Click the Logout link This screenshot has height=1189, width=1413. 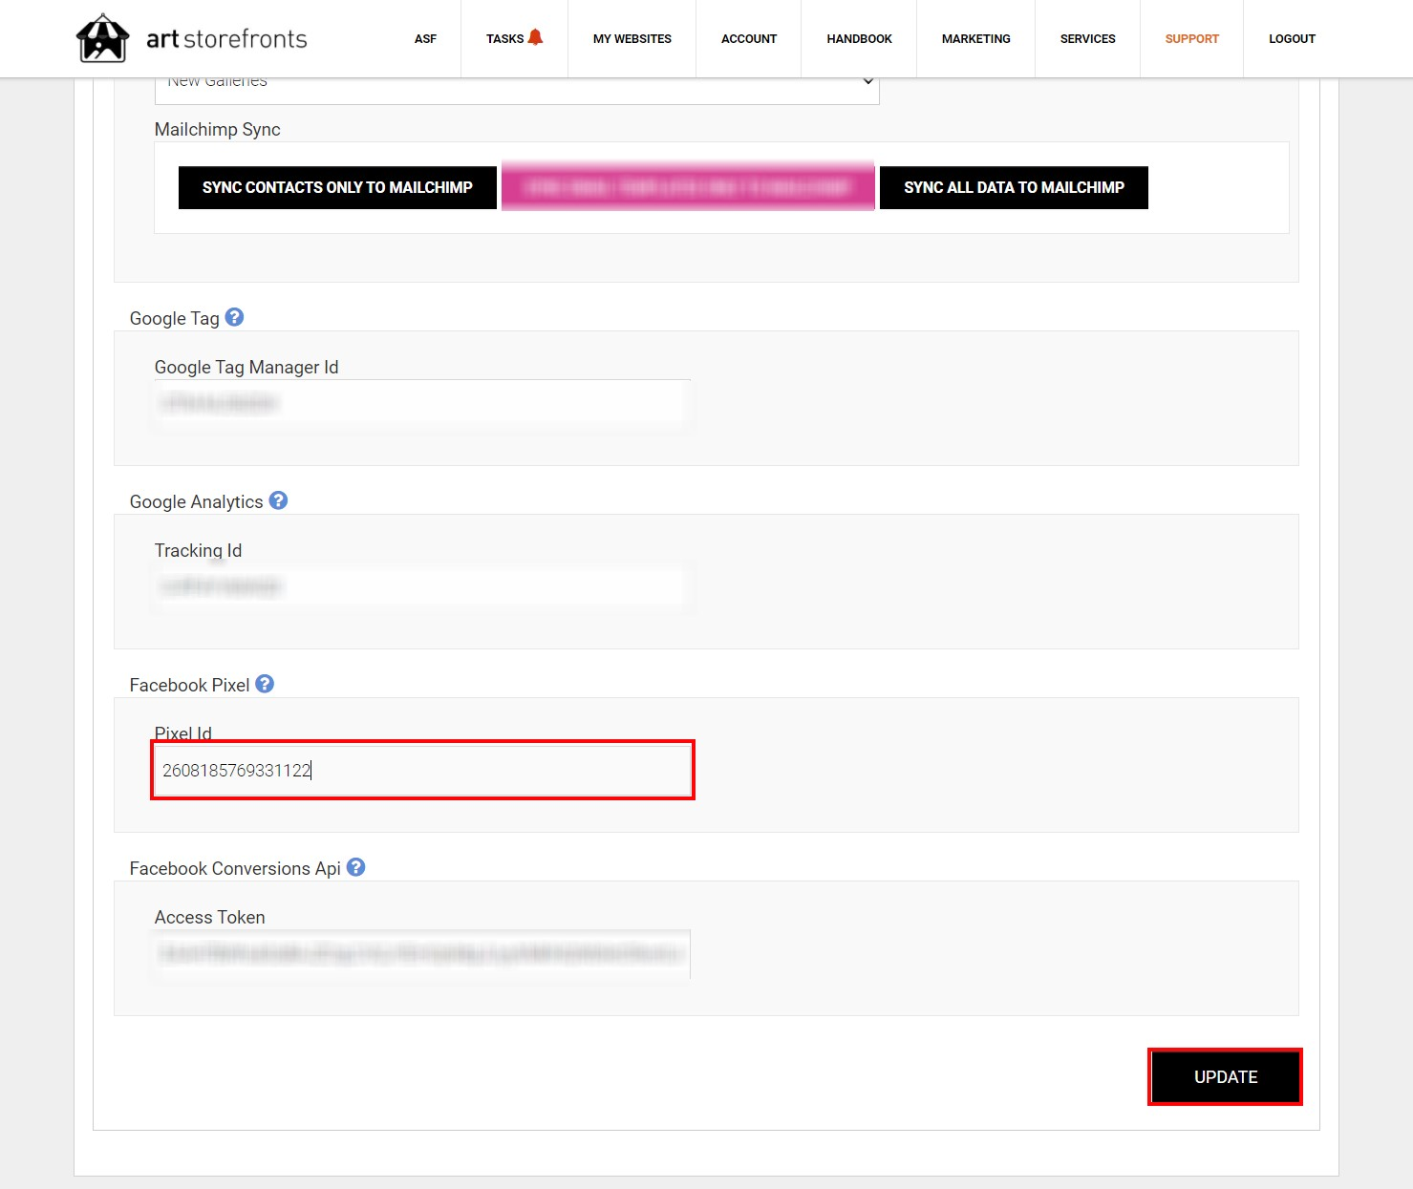coord(1292,39)
